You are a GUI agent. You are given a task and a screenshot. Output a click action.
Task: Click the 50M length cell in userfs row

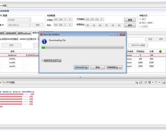click(151, 66)
